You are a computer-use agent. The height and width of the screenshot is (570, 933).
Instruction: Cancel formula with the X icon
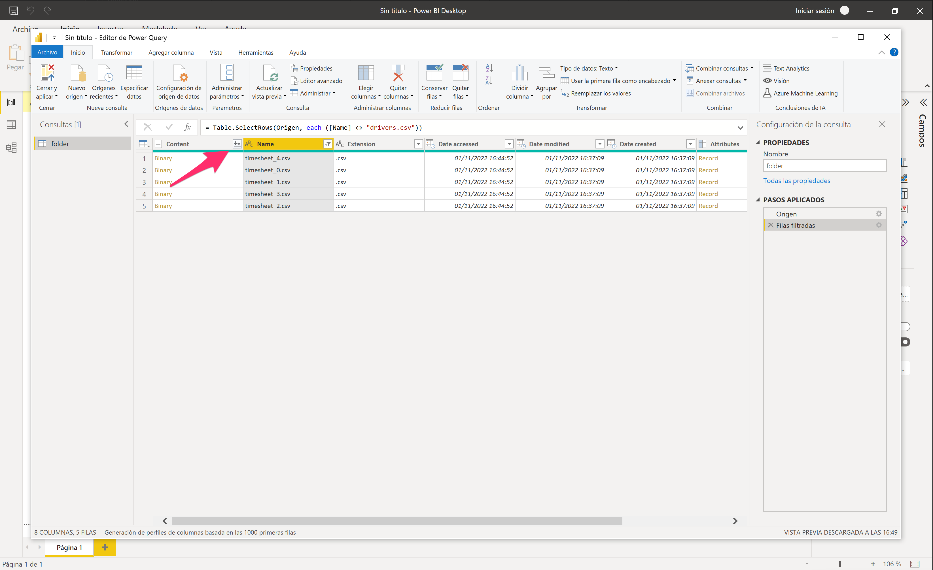pos(148,127)
